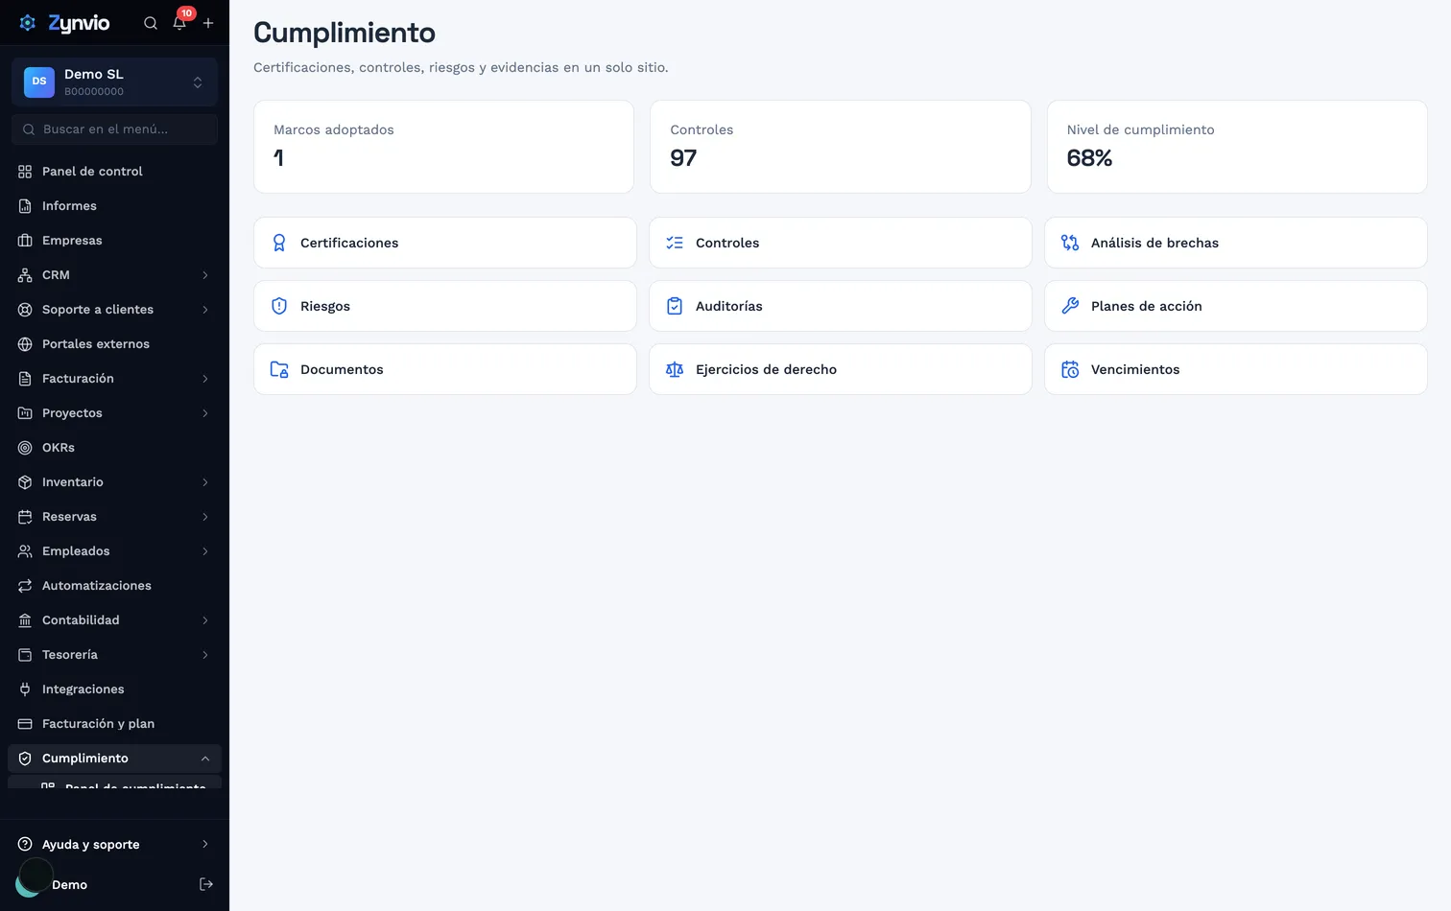Open the Auditorías card
This screenshot has width=1451, height=911.
pyautogui.click(x=841, y=306)
